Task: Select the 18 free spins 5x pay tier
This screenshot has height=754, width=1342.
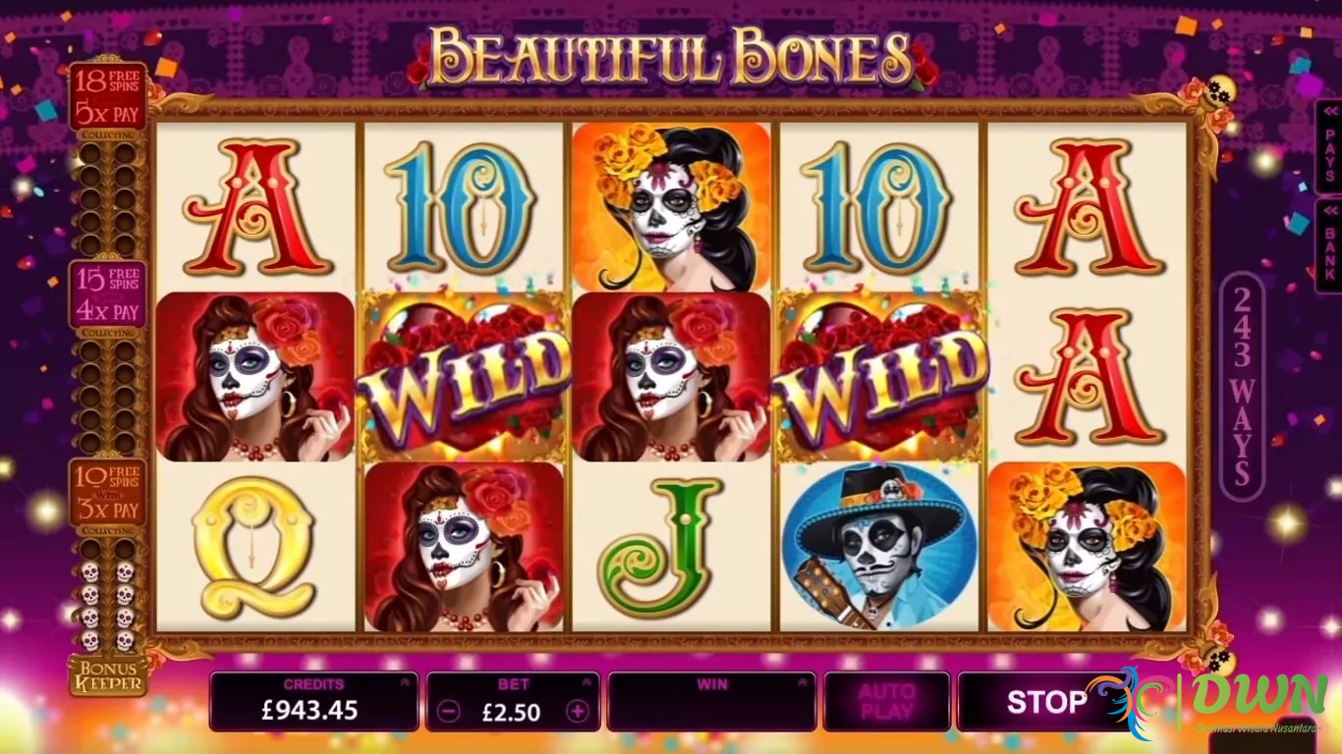Action: (107, 96)
